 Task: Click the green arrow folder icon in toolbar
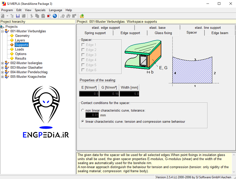click(82, 16)
